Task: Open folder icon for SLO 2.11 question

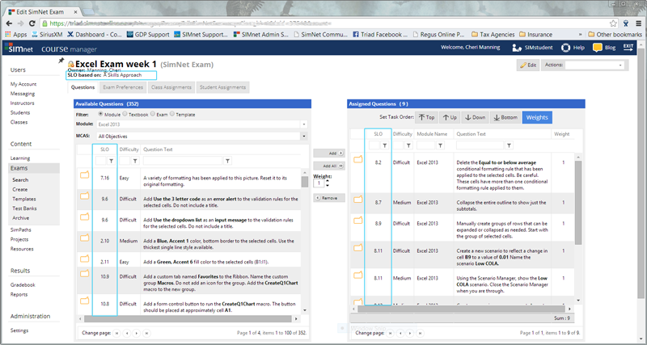Action: (x=85, y=259)
